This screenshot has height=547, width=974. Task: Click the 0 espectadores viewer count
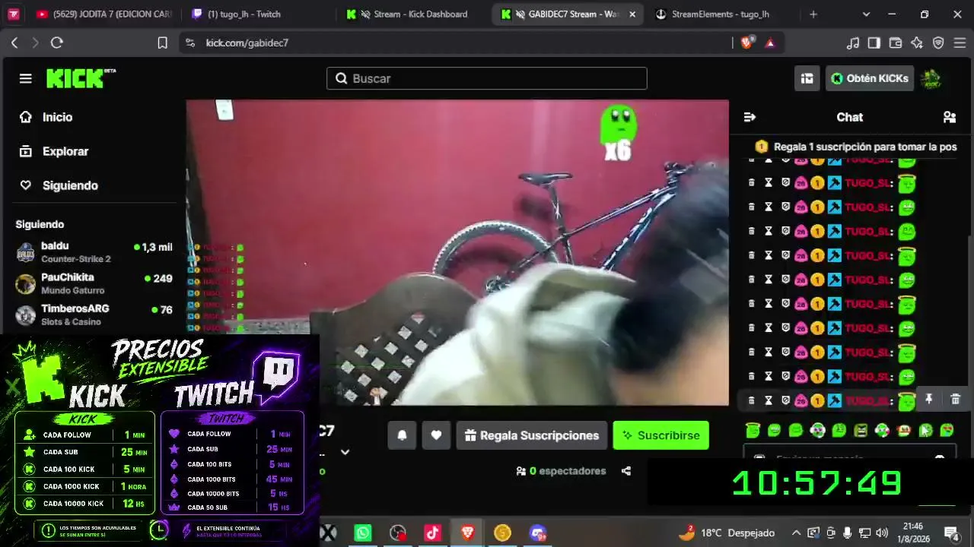[x=561, y=471]
